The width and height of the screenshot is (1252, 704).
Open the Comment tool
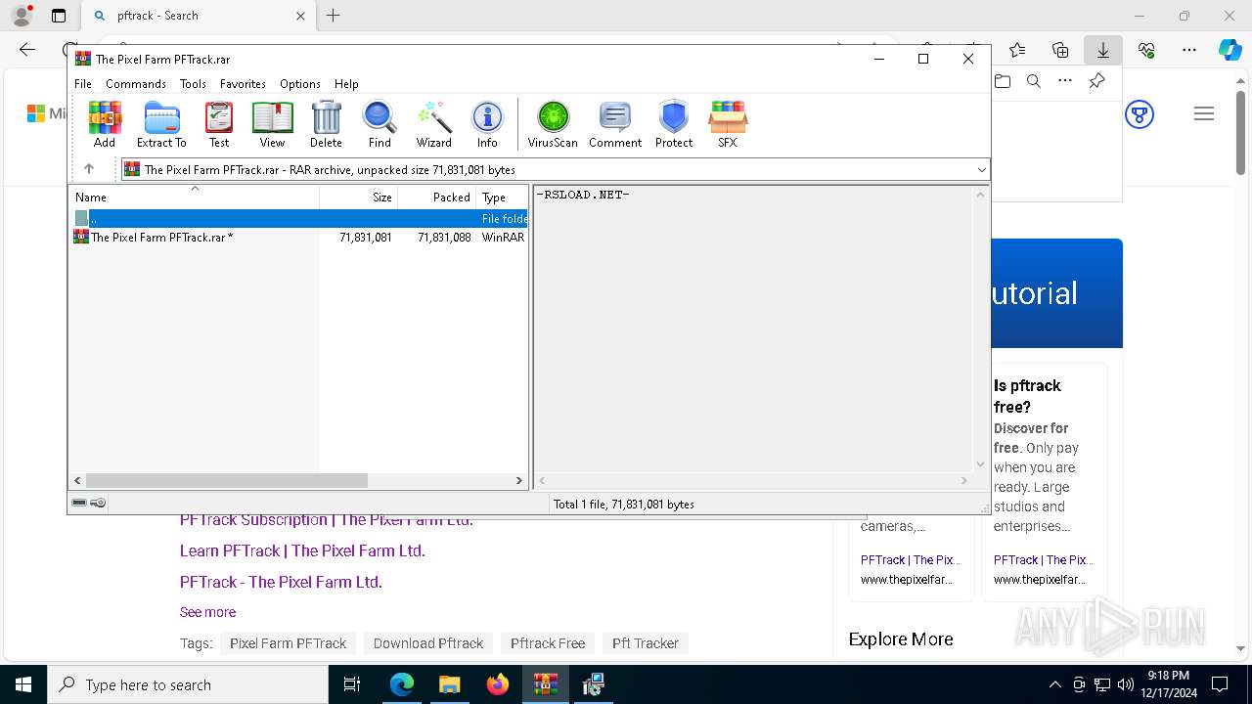pos(615,124)
